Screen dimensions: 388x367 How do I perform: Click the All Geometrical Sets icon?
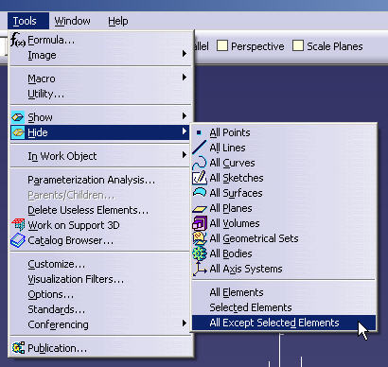(x=200, y=238)
